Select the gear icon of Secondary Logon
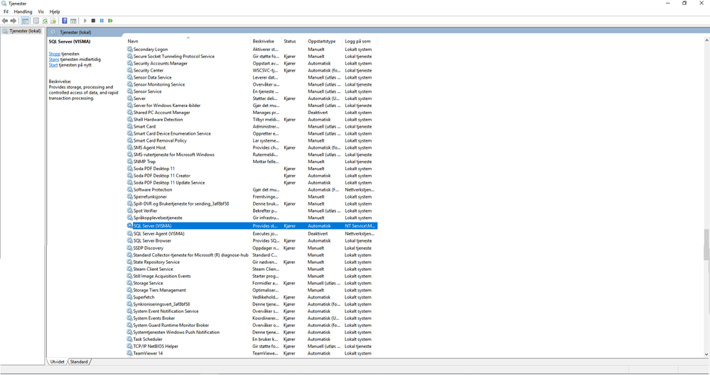The image size is (710, 375). pyautogui.click(x=130, y=49)
